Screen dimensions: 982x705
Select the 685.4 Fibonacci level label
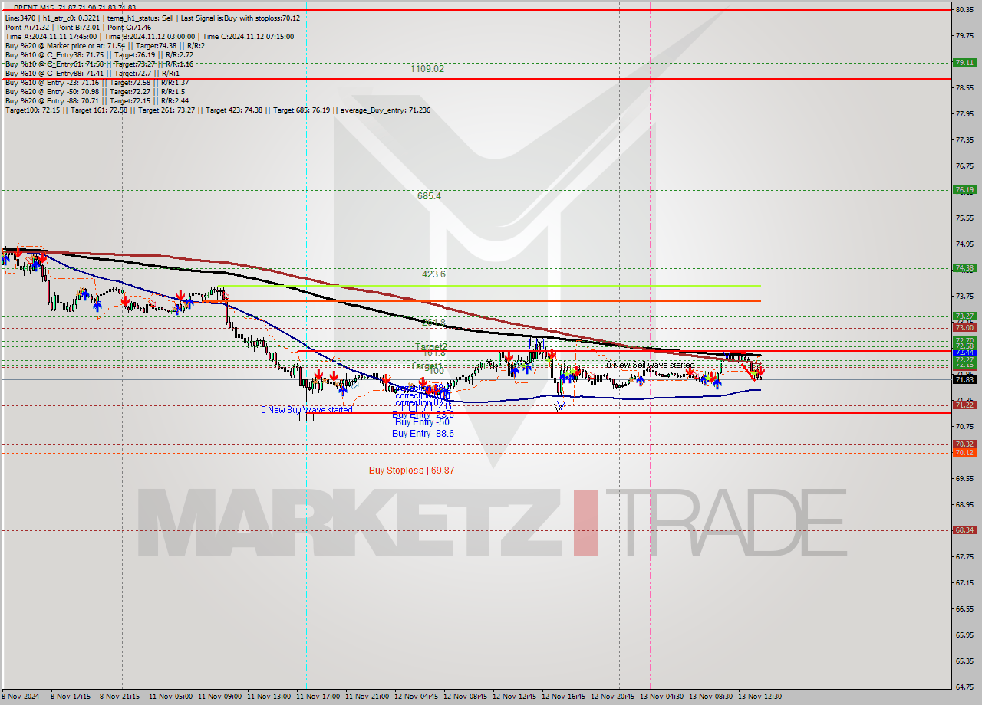click(x=429, y=196)
